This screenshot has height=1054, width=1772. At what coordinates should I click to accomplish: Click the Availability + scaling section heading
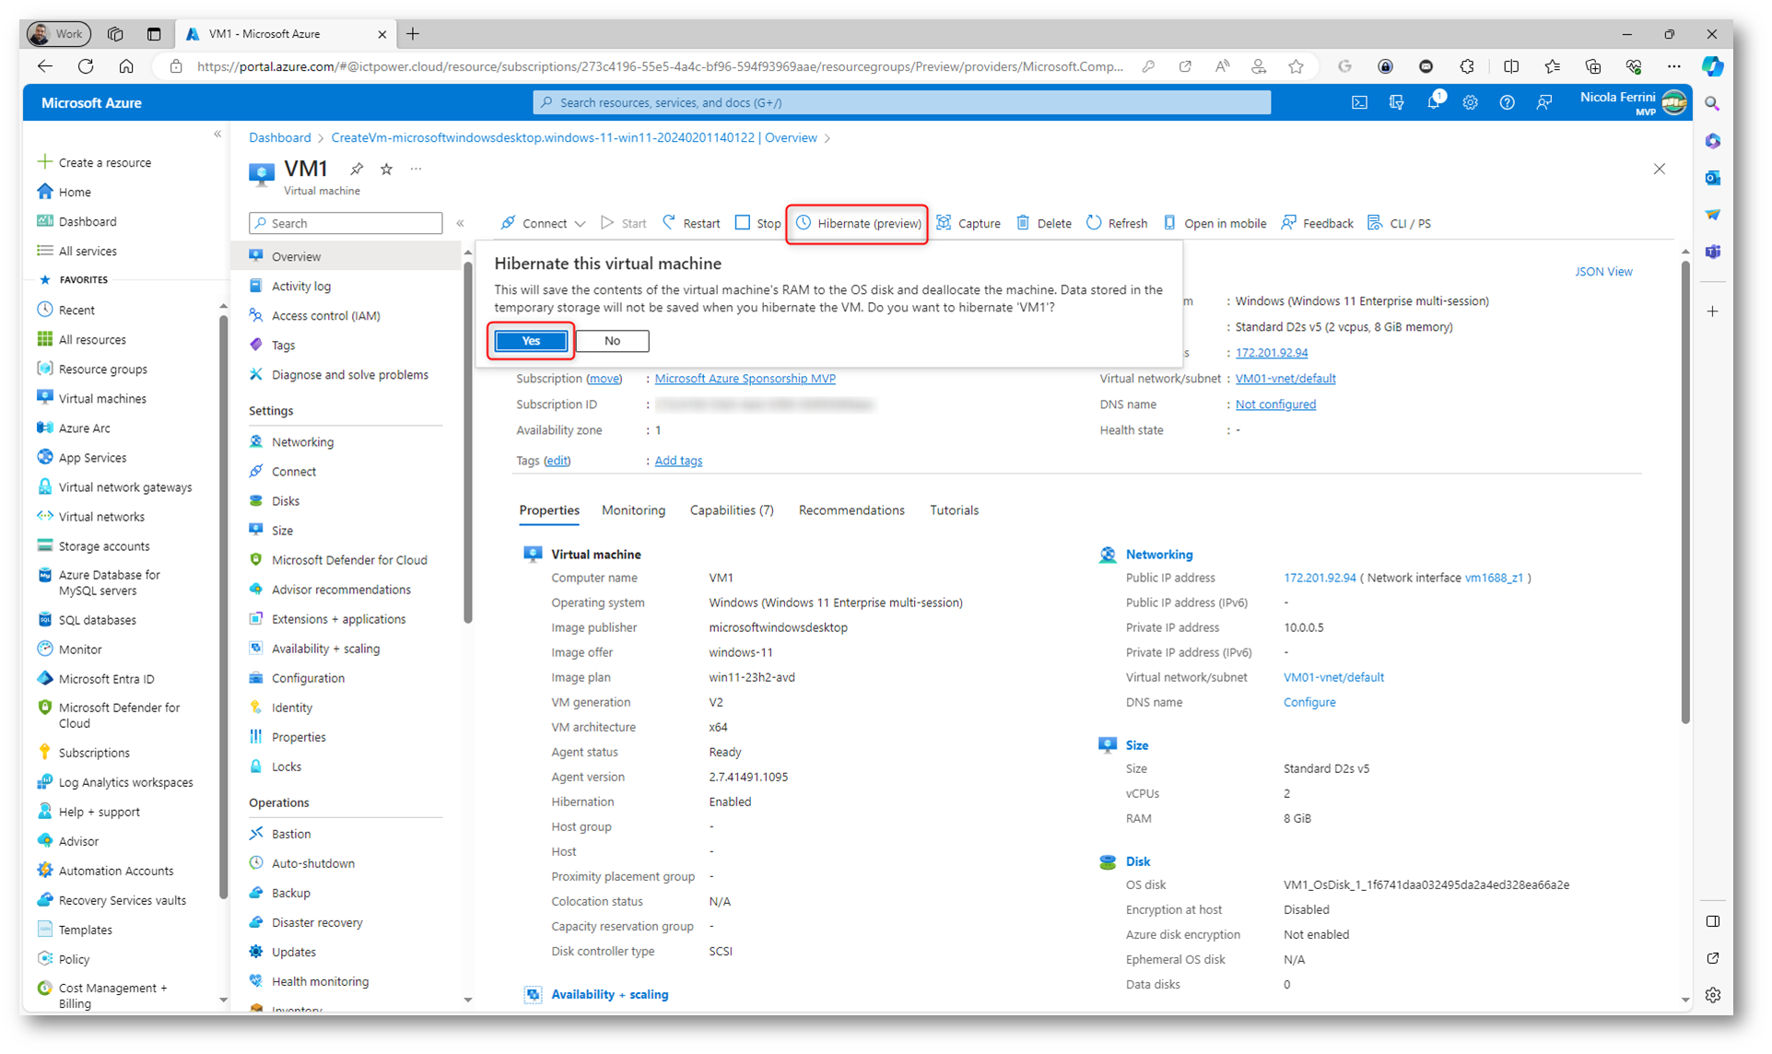pos(609,994)
